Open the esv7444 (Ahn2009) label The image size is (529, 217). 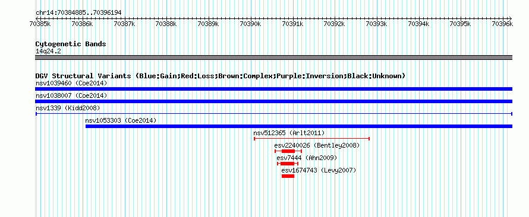pyautogui.click(x=307, y=158)
